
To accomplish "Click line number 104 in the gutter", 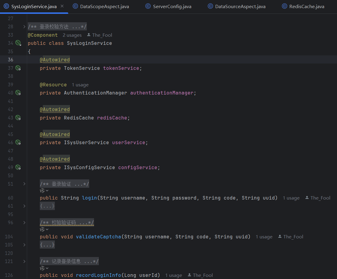I will pos(9,237).
